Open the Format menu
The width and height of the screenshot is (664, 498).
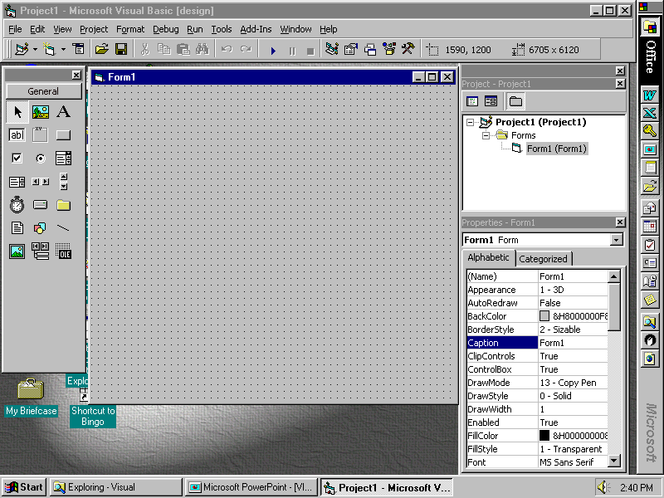click(130, 29)
